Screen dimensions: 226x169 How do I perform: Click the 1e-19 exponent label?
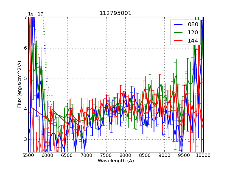tap(36, 14)
